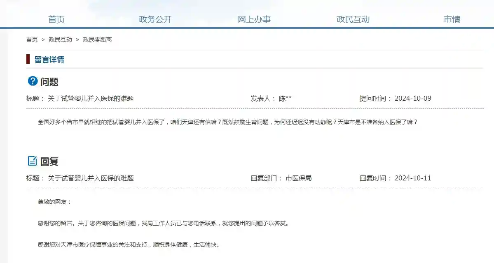Click the dark red bar beside 留言详情
This screenshot has height=263, width=494.
tap(28, 60)
